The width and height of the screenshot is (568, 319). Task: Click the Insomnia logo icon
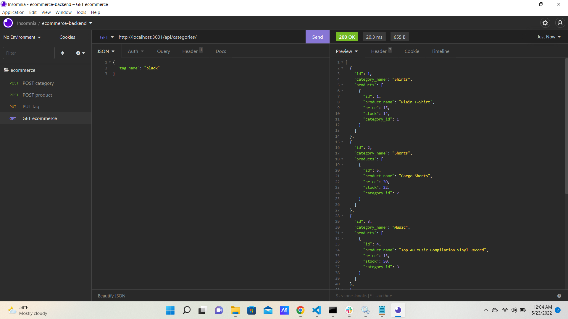point(8,23)
